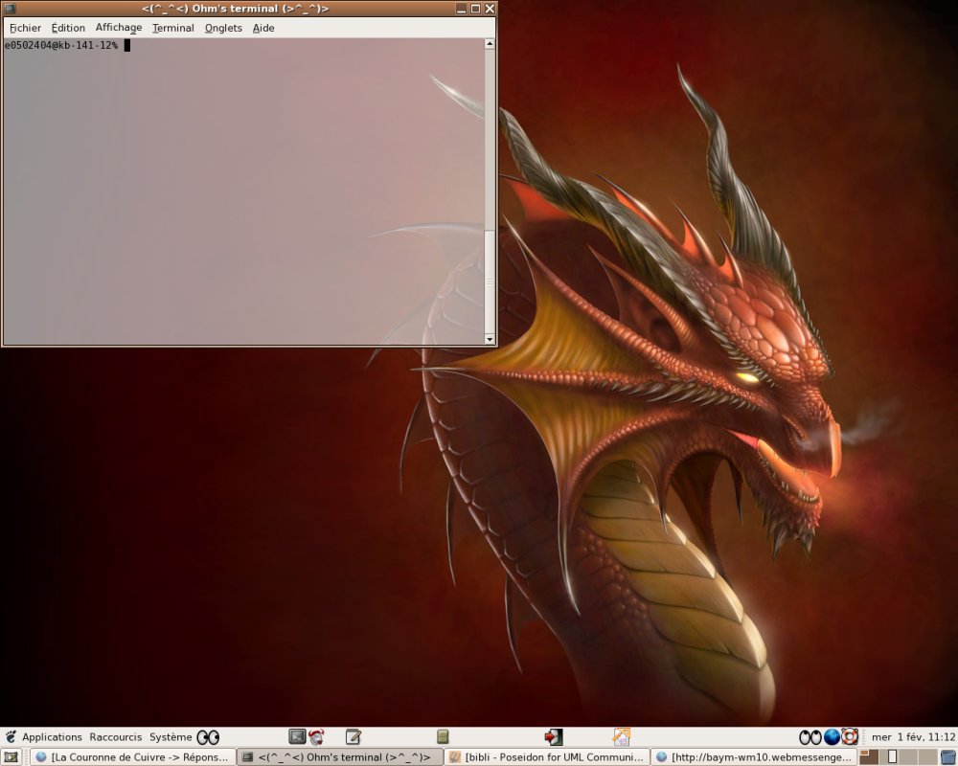Click the GNOME foot logo icon
The width and height of the screenshot is (958, 766).
[x=11, y=737]
